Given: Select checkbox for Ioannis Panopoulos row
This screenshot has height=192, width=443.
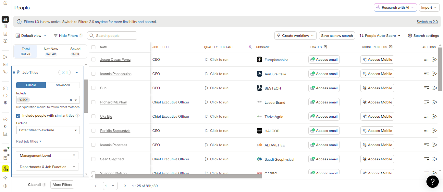Looking at the screenshot, I should click(93, 74).
